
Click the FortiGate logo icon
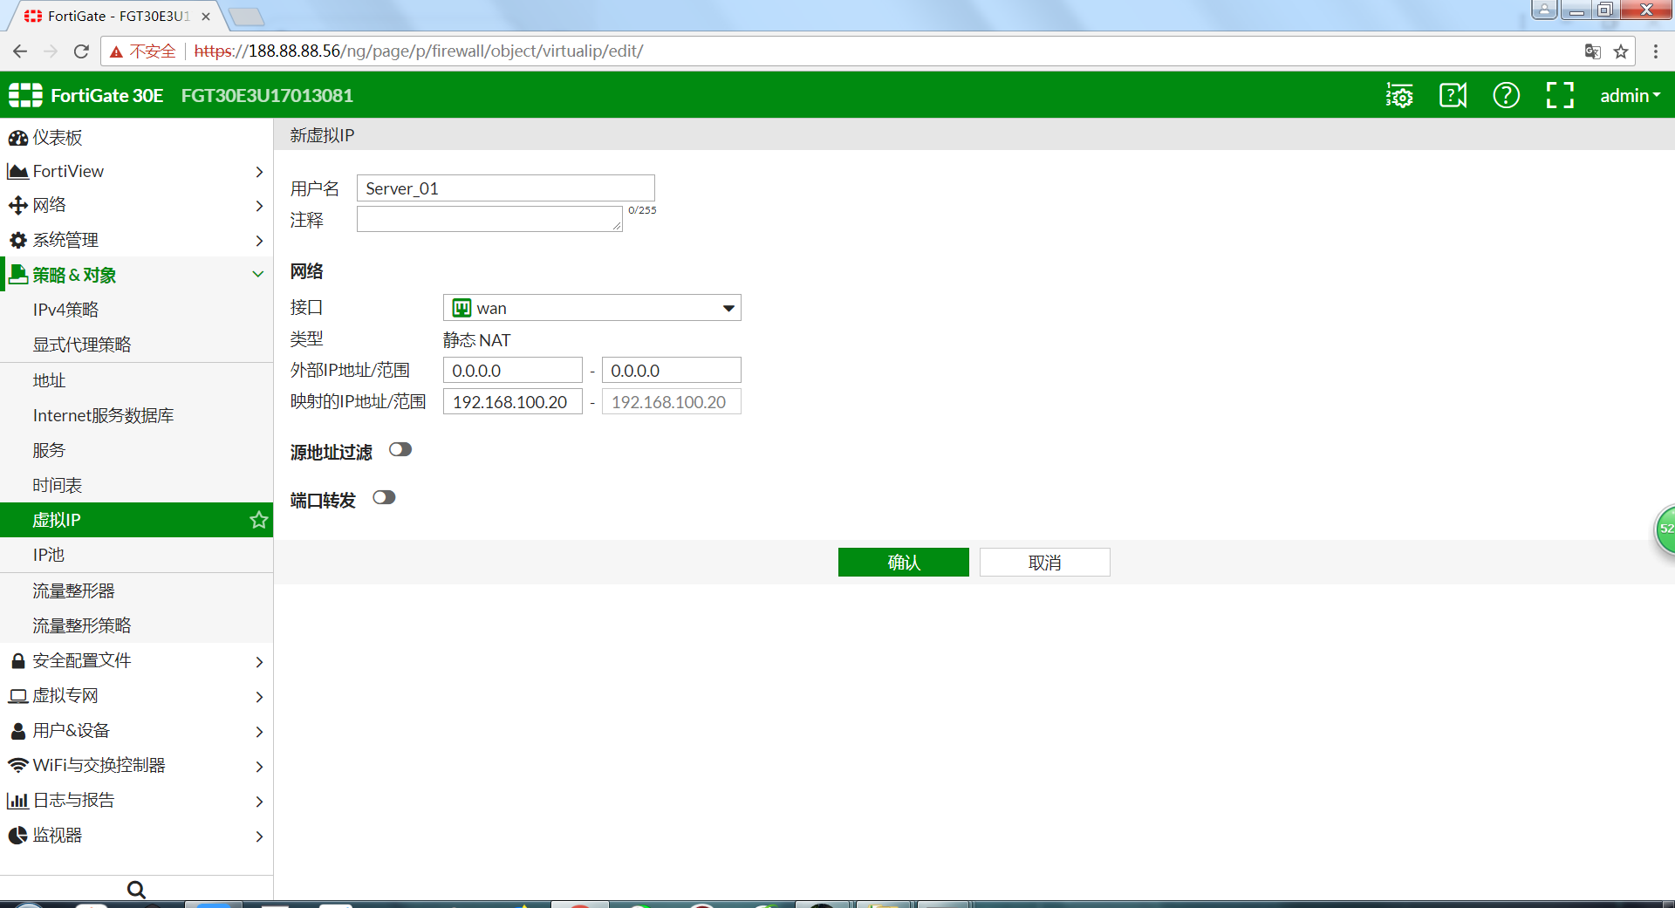(x=25, y=95)
